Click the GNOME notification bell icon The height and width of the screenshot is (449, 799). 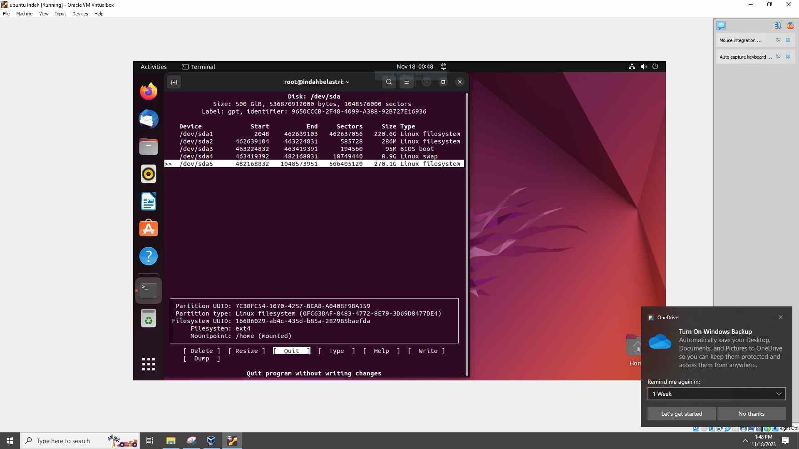click(444, 67)
